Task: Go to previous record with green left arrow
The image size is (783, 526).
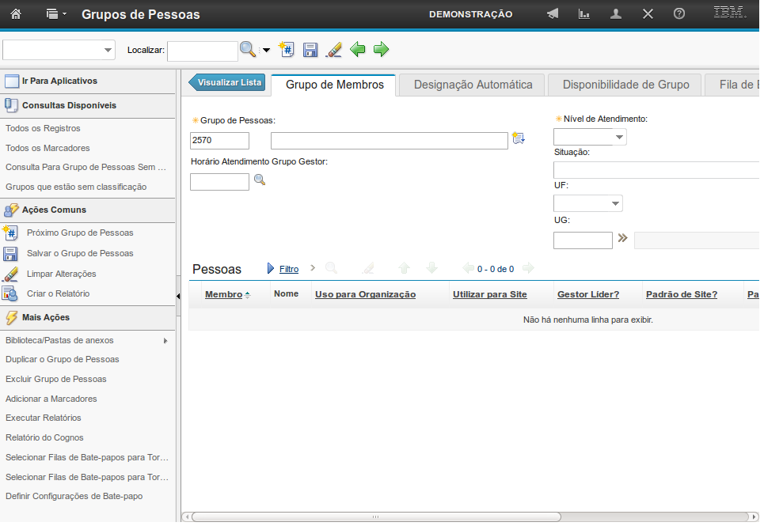Action: (358, 50)
